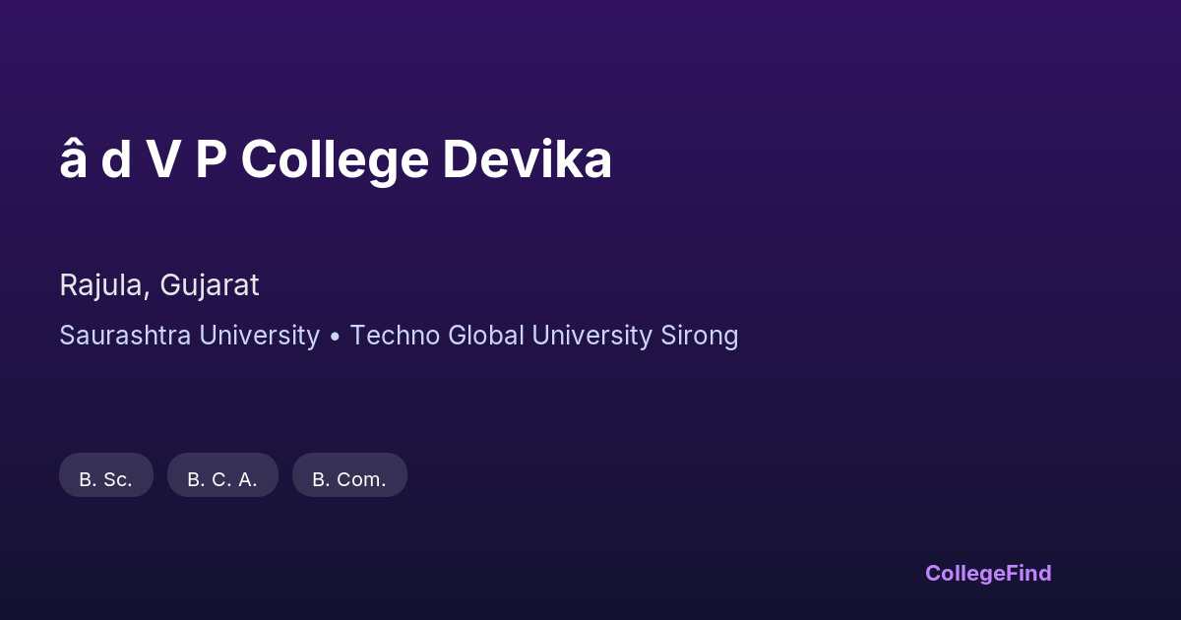Click the word Saurashtra

tap(125, 336)
